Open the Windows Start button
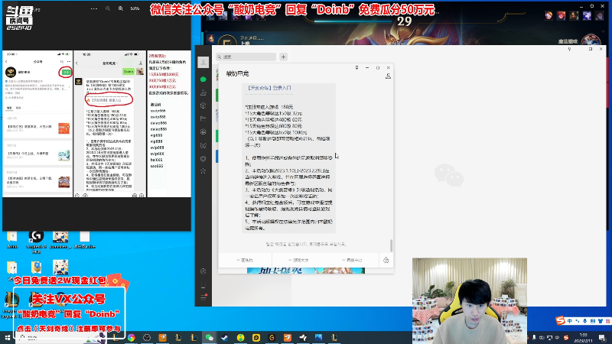The width and height of the screenshot is (612, 344). (x=7, y=338)
